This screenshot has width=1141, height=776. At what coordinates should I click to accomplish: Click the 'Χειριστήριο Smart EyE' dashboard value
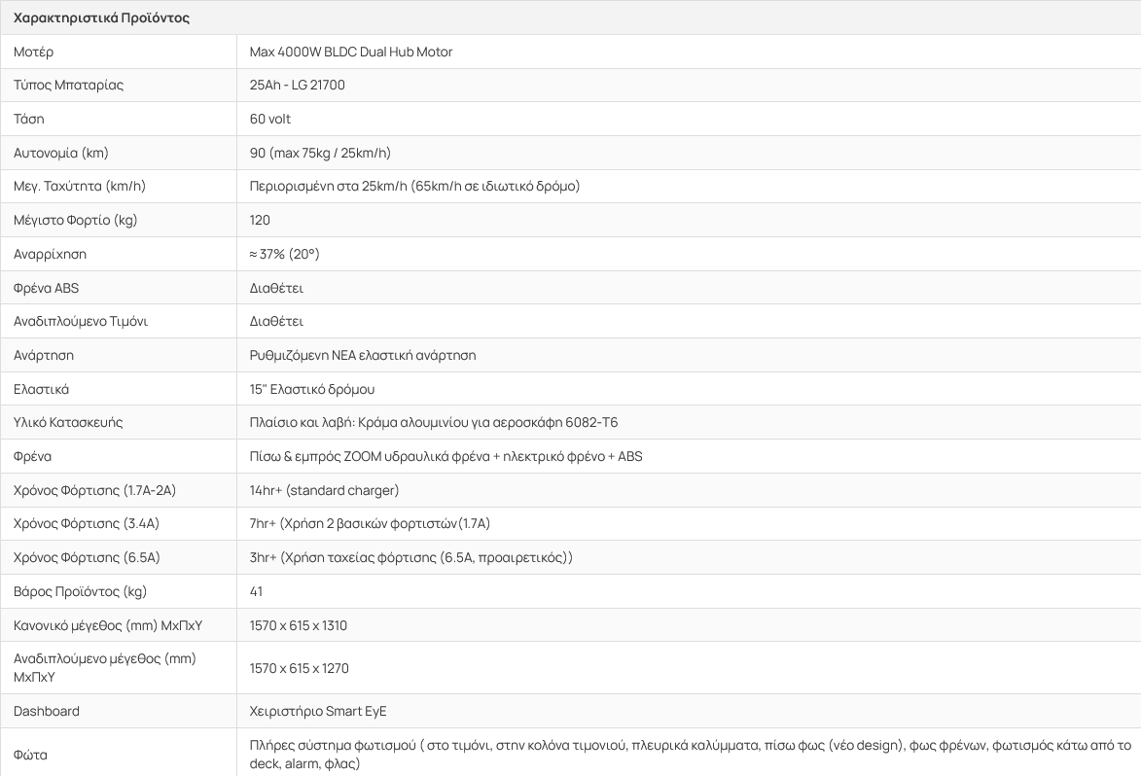pyautogui.click(x=318, y=711)
